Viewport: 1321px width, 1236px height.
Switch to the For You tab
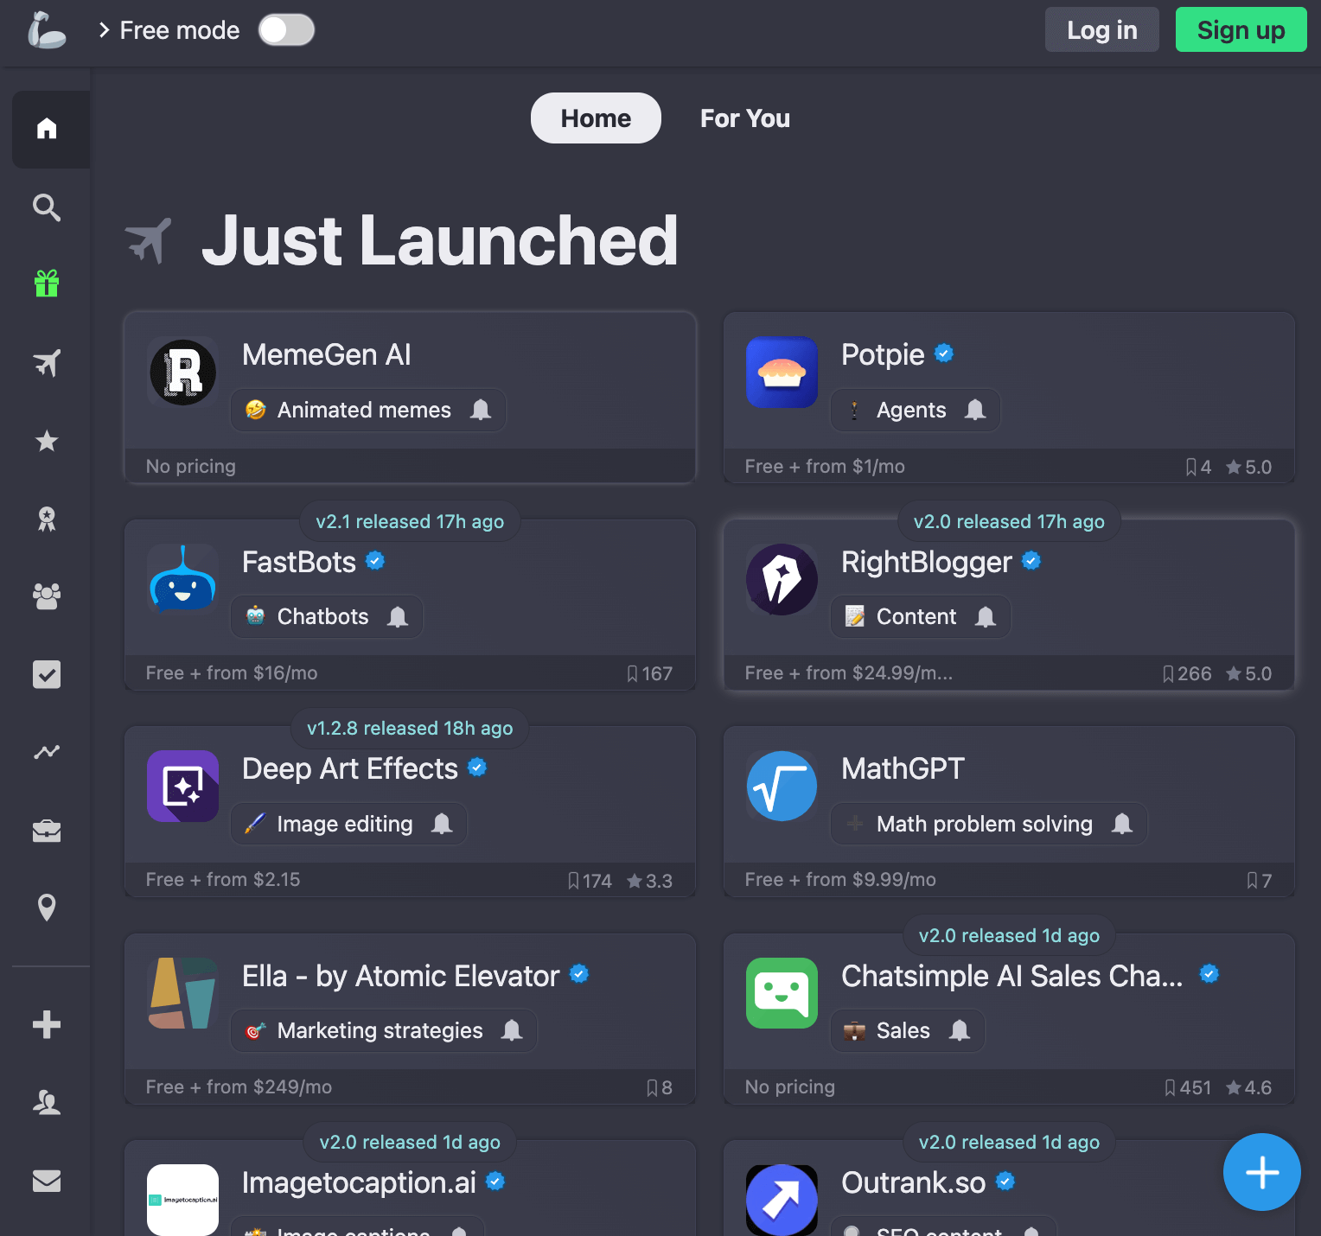click(744, 118)
